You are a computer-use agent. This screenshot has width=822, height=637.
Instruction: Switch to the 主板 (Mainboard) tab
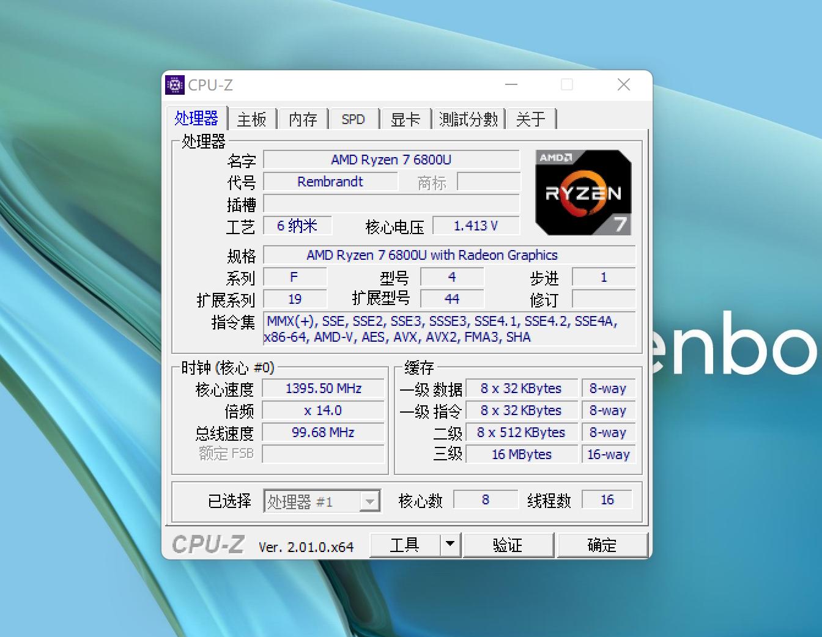pyautogui.click(x=251, y=119)
